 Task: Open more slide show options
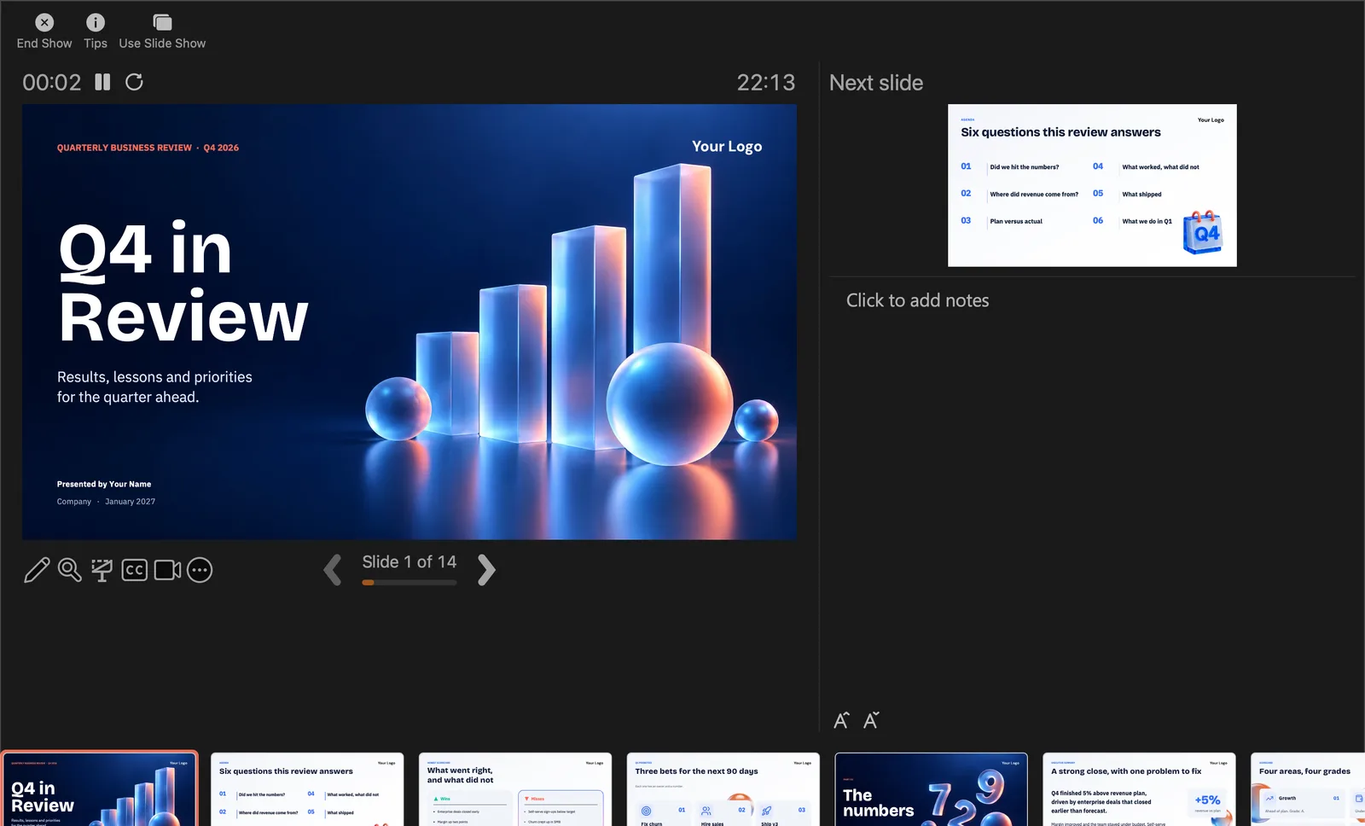pyautogui.click(x=200, y=569)
